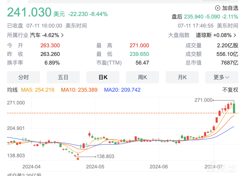Switch to the 五日 five-day tab
The height and width of the screenshot is (176, 240).
63,77
